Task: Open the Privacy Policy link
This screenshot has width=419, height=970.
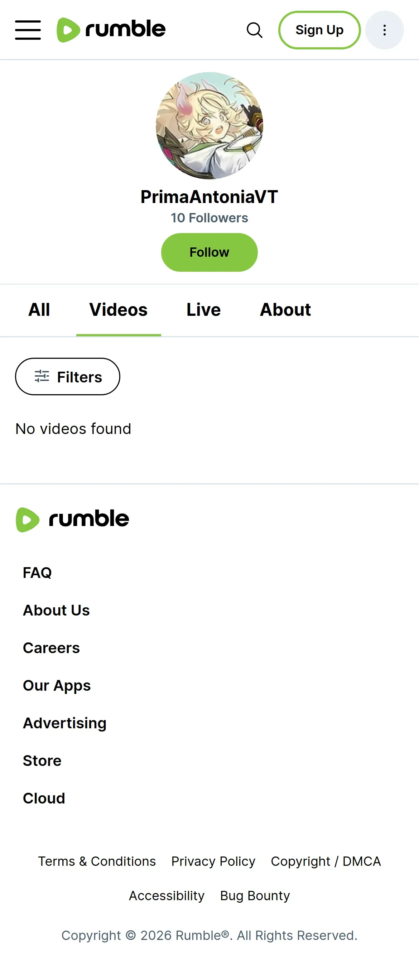Action: pyautogui.click(x=213, y=861)
